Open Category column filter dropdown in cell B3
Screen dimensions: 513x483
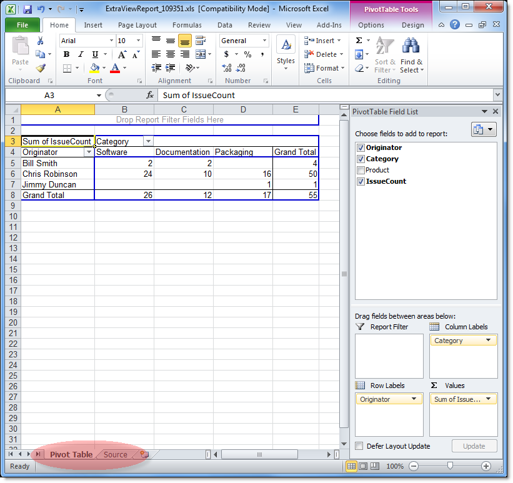point(149,141)
